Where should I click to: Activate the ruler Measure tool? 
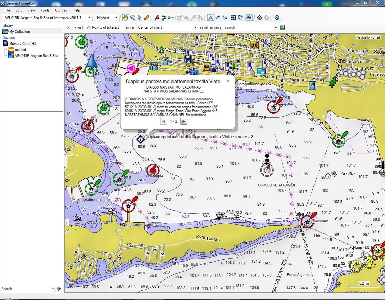(146, 17)
